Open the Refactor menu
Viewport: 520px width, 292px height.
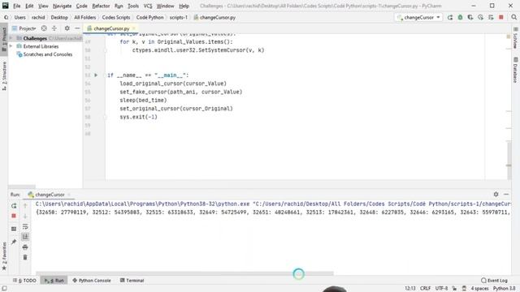(x=101, y=6)
